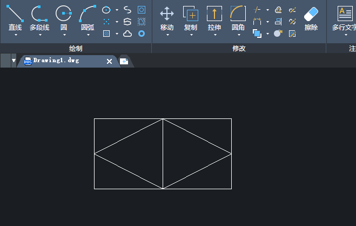Select the vertical center line in the drawing
Image resolution: width=356 pixels, height=226 pixels.
[x=163, y=154]
